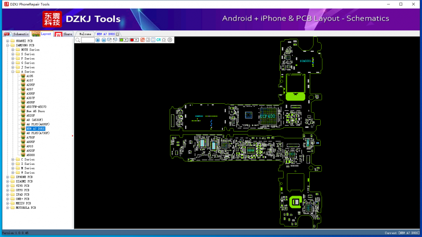
Task: Close the NEW A7 DUOS tab
Action: [x=117, y=34]
